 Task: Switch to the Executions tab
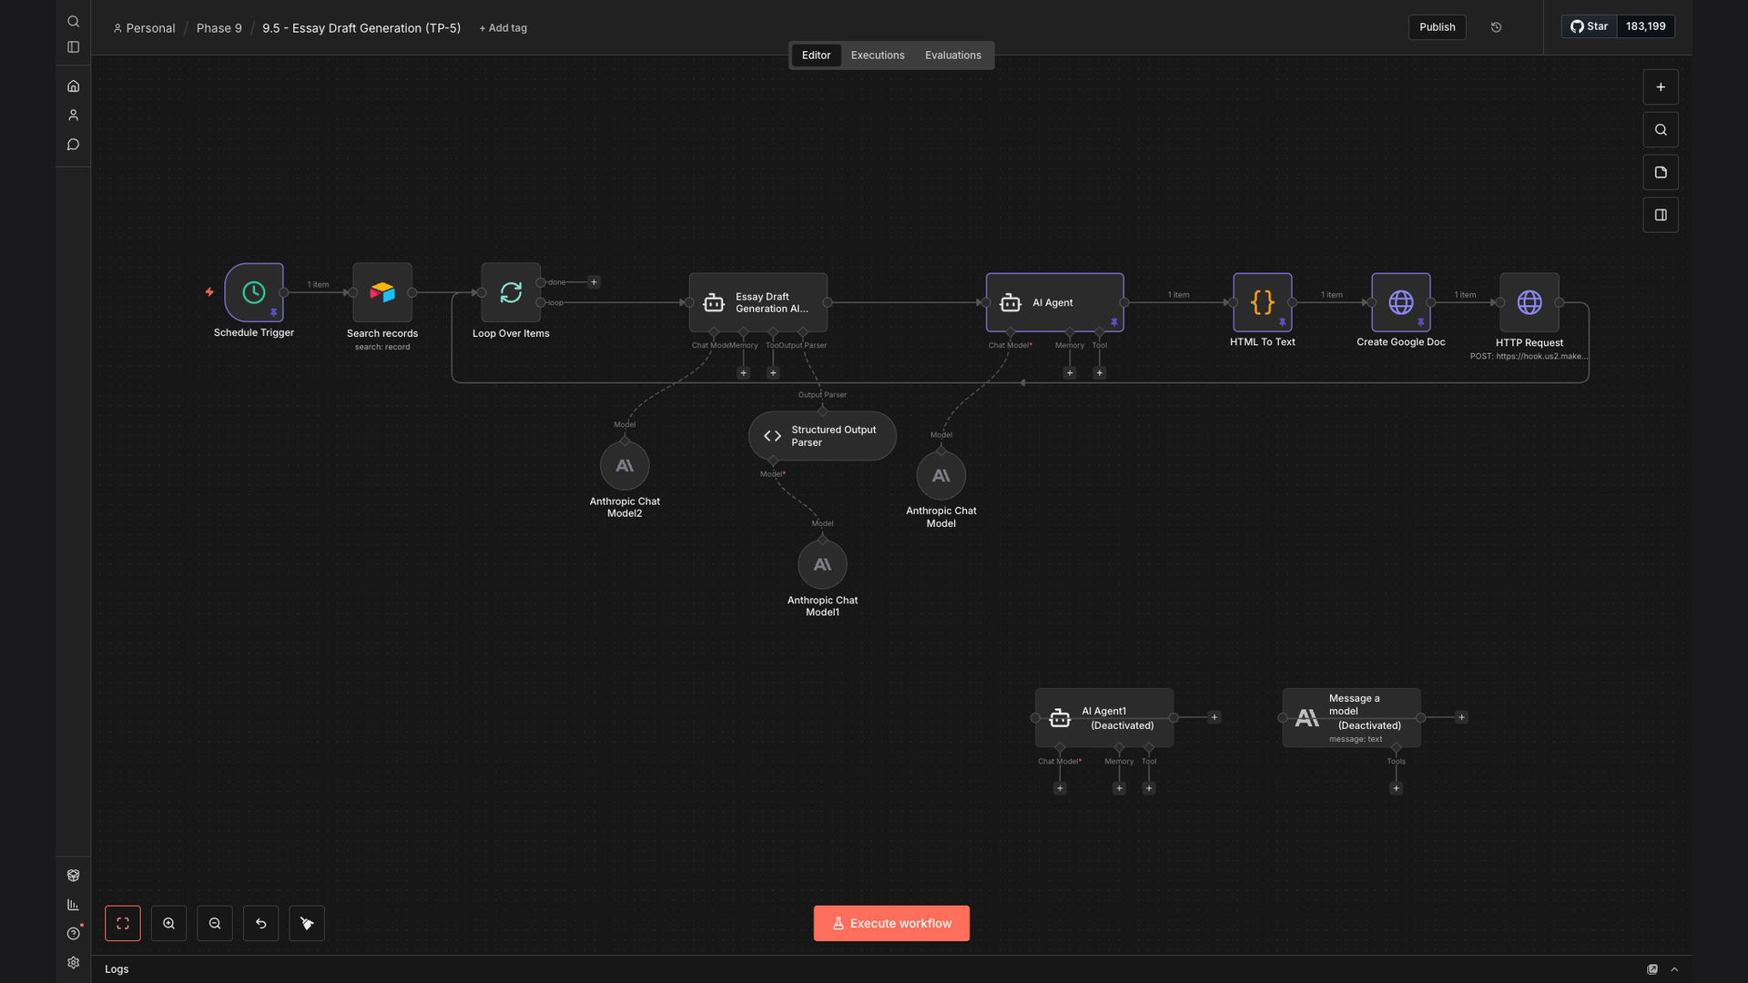coord(878,56)
